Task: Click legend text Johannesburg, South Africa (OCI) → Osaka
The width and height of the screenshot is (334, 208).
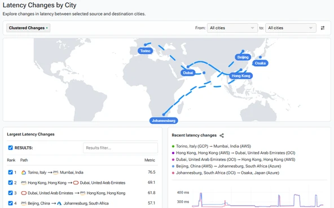Action: pos(227,173)
